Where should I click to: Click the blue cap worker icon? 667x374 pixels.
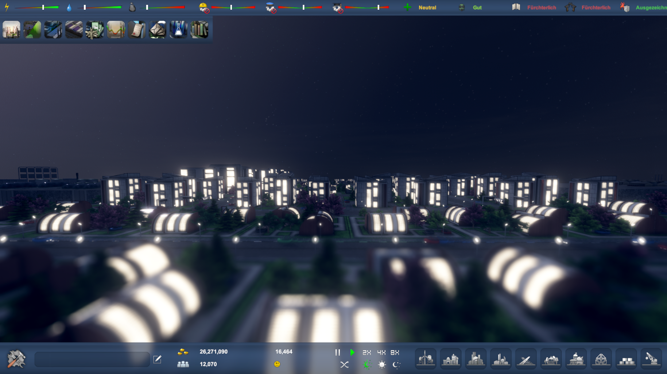[x=271, y=7]
